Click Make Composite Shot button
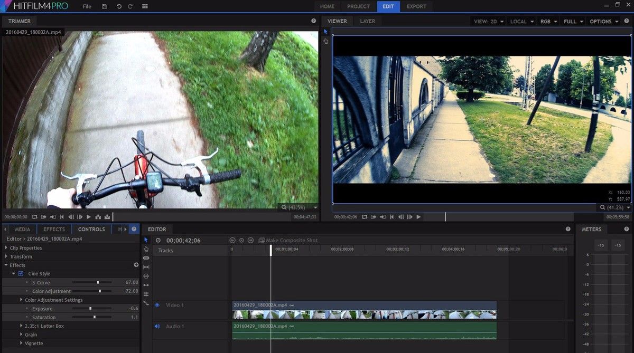634x353 pixels. tap(288, 240)
